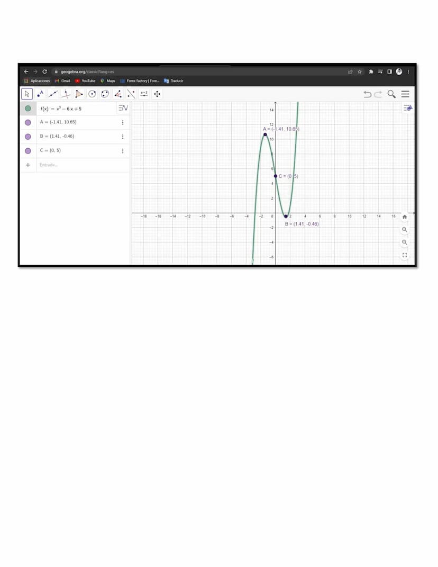This screenshot has height=567, width=438.
Task: Enter fullscreen graphics view
Action: tap(404, 255)
